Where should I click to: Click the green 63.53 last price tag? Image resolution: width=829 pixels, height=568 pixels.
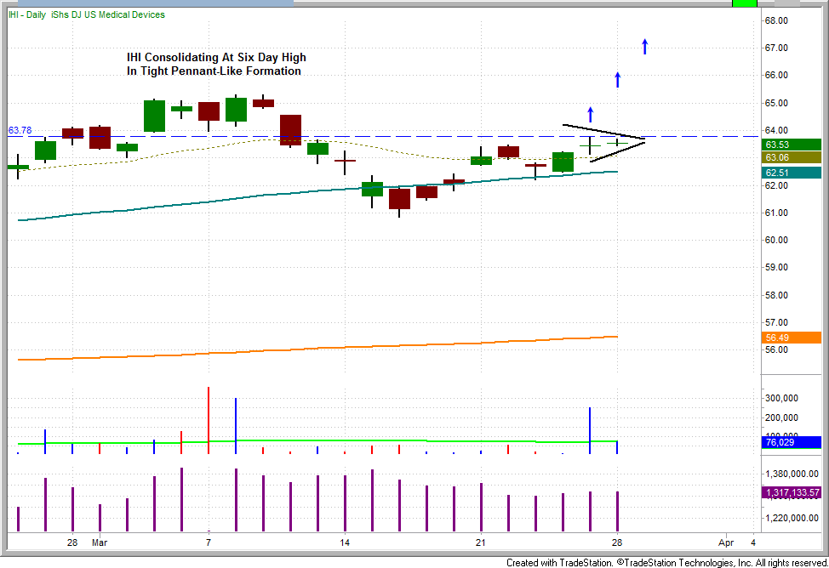click(791, 145)
